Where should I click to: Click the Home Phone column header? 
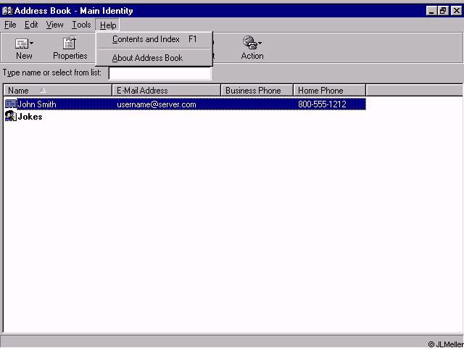[329, 91]
